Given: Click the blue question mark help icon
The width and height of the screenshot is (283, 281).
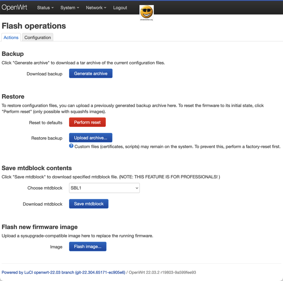Looking at the screenshot, I should click(71, 146).
